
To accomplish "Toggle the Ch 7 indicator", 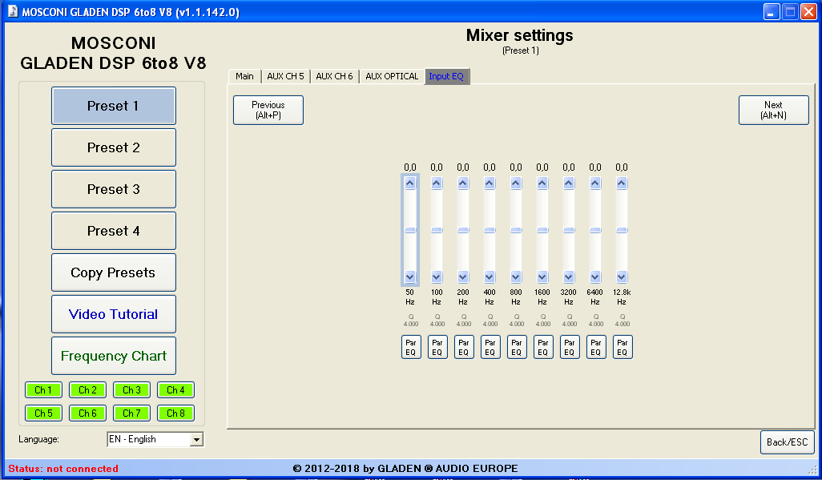I will (131, 413).
